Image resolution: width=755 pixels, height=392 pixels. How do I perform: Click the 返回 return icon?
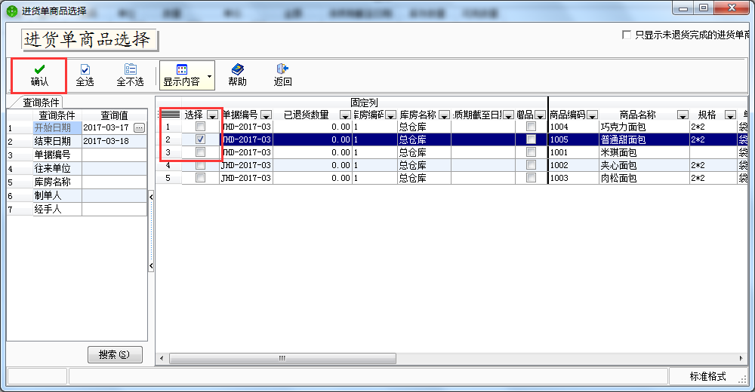[x=282, y=75]
